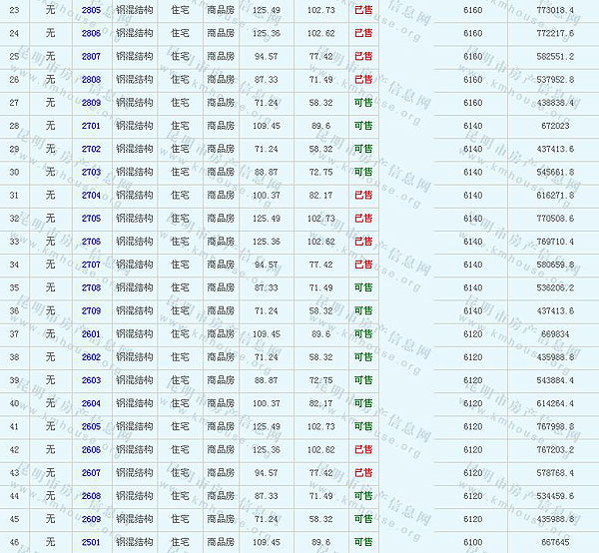Open room 2609 link
Viewport: 599px width, 553px height.
pyautogui.click(x=91, y=519)
